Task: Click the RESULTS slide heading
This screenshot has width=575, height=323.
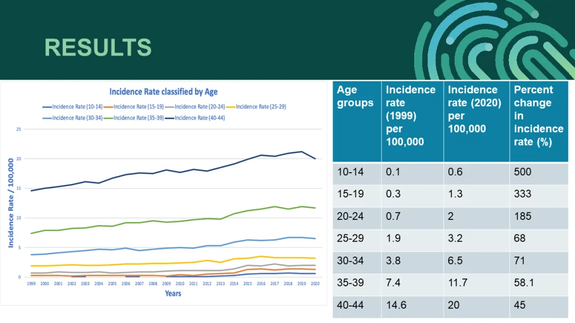Action: tap(98, 47)
